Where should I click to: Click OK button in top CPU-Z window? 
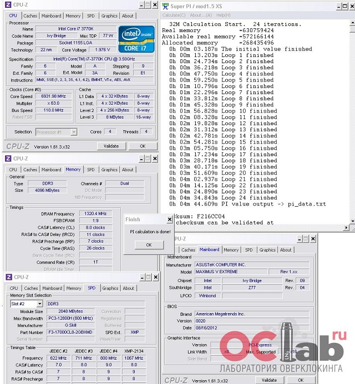click(x=143, y=146)
